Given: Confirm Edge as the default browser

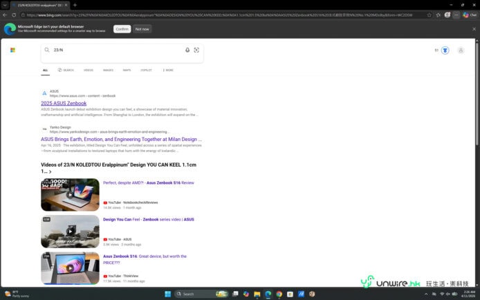Looking at the screenshot, I should [x=122, y=29].
